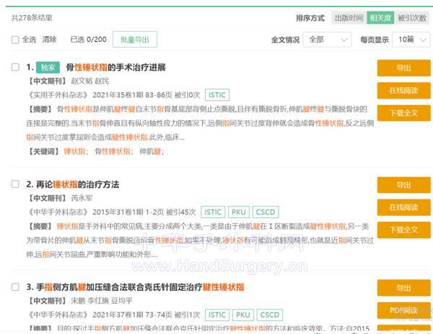433x334 pixels.
Task: Click the ISTIC tag on first result
Action: coord(216,94)
